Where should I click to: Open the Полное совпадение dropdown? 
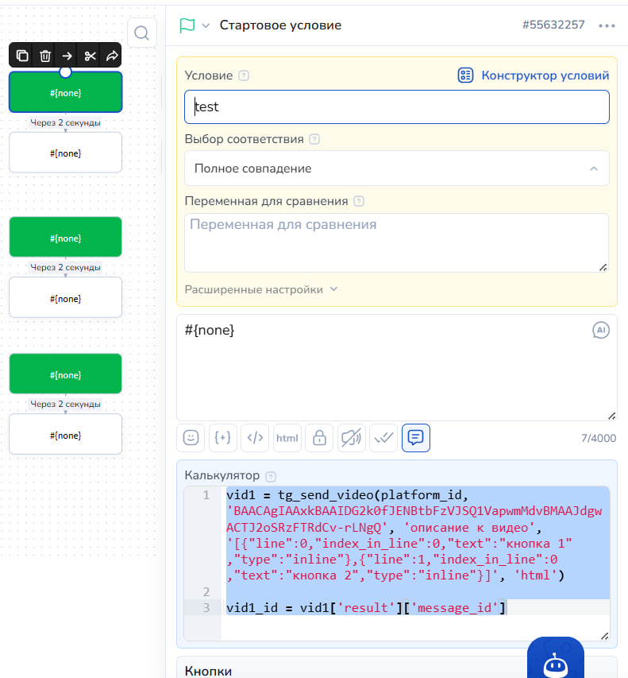coord(396,169)
